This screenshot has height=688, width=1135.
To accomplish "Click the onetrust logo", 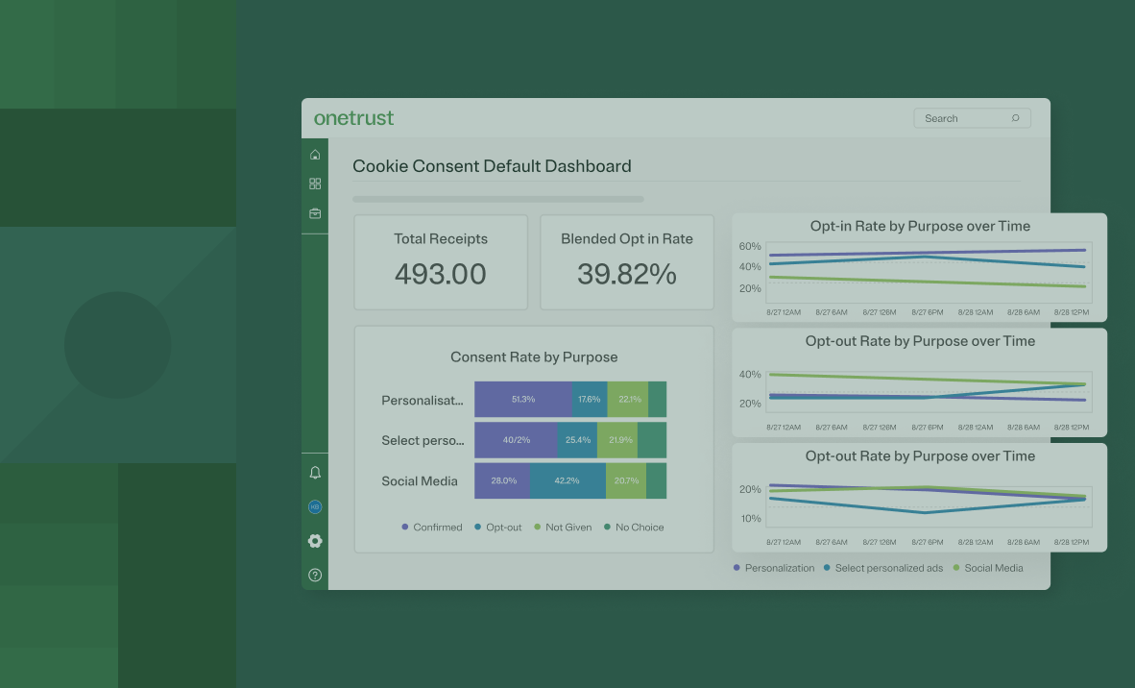I will (x=353, y=117).
